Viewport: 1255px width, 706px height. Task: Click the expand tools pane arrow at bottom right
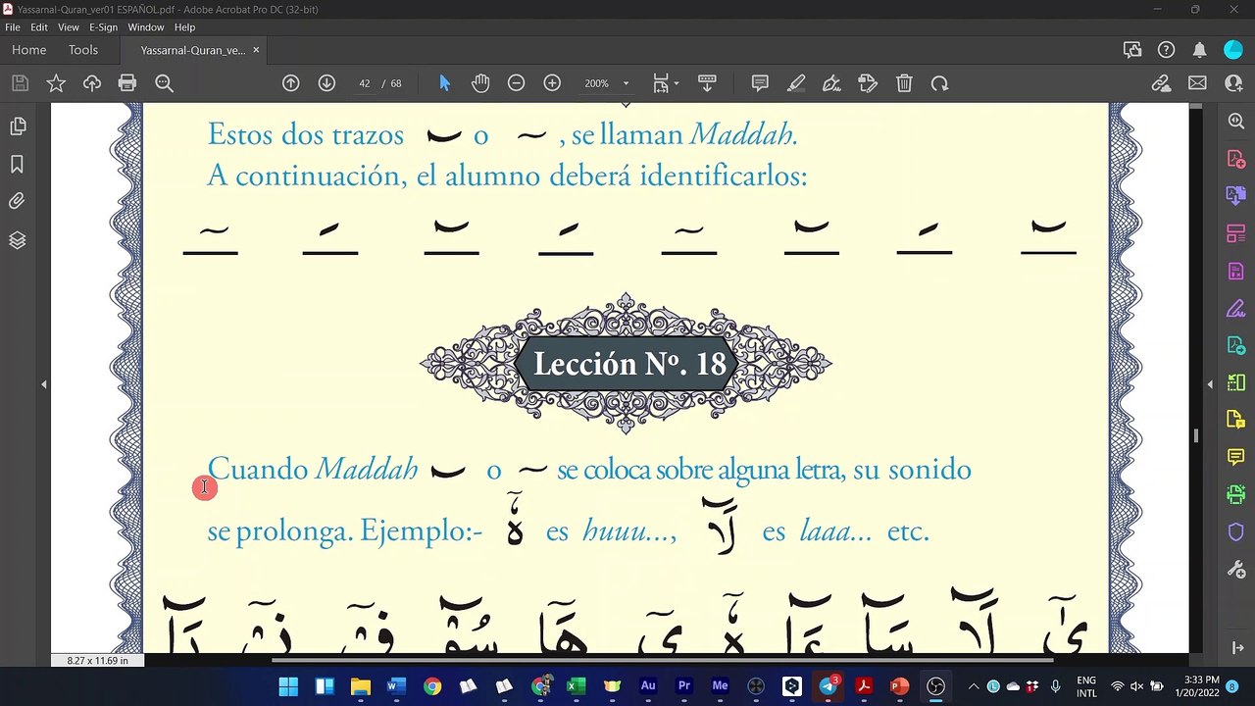(1235, 647)
